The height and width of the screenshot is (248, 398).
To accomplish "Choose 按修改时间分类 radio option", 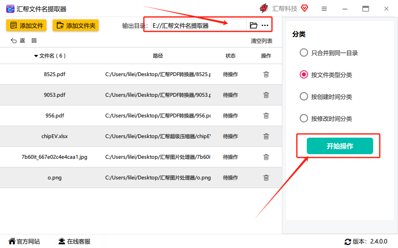I will point(304,118).
